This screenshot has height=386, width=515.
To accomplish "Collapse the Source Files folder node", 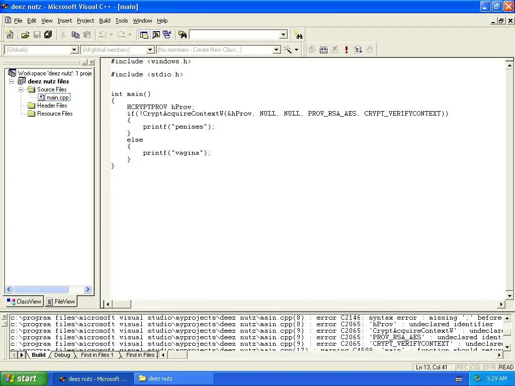I will click(21, 89).
